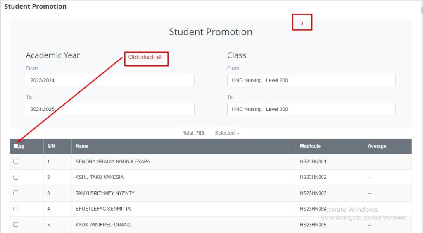This screenshot has width=423, height=233.
Task: Click the Matricule column header
Action: pos(310,146)
